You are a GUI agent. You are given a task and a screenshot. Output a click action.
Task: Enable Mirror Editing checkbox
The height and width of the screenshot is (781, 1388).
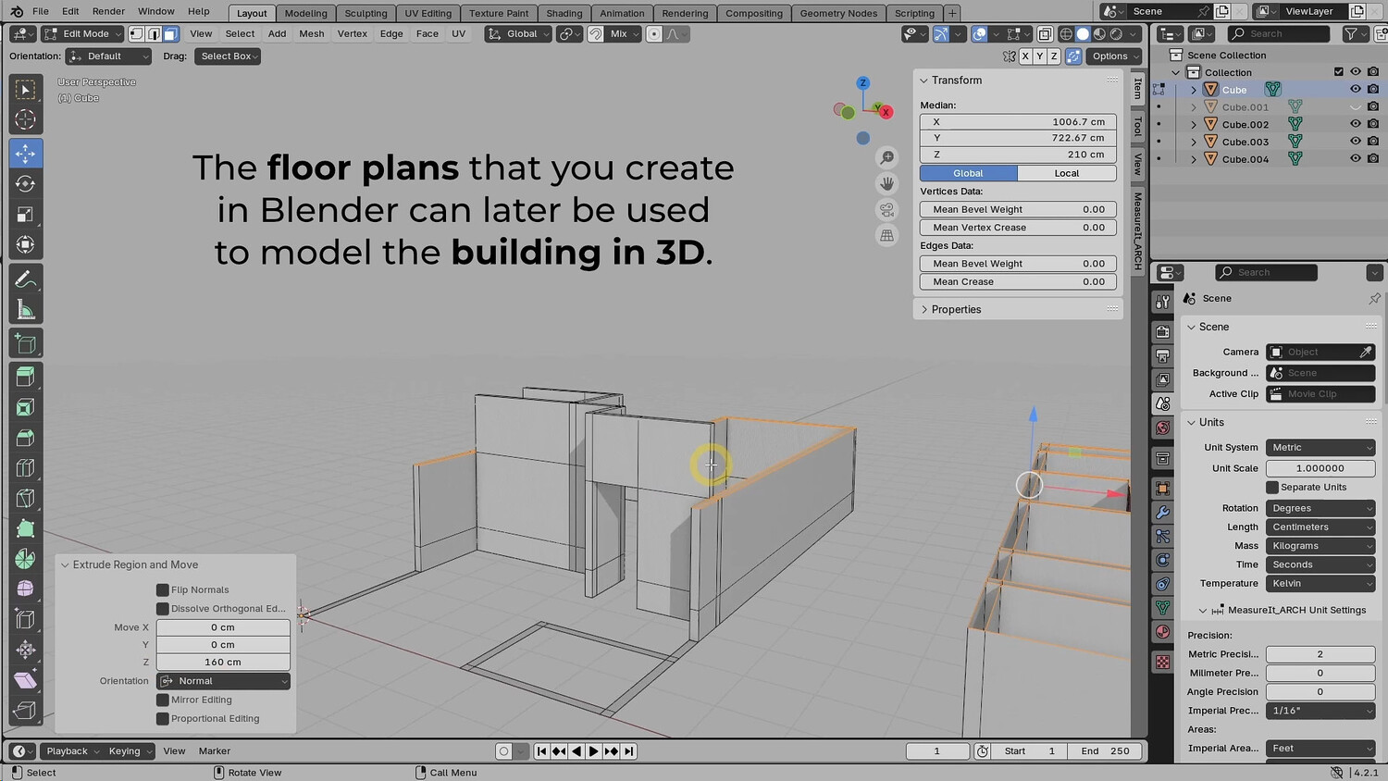(x=163, y=700)
